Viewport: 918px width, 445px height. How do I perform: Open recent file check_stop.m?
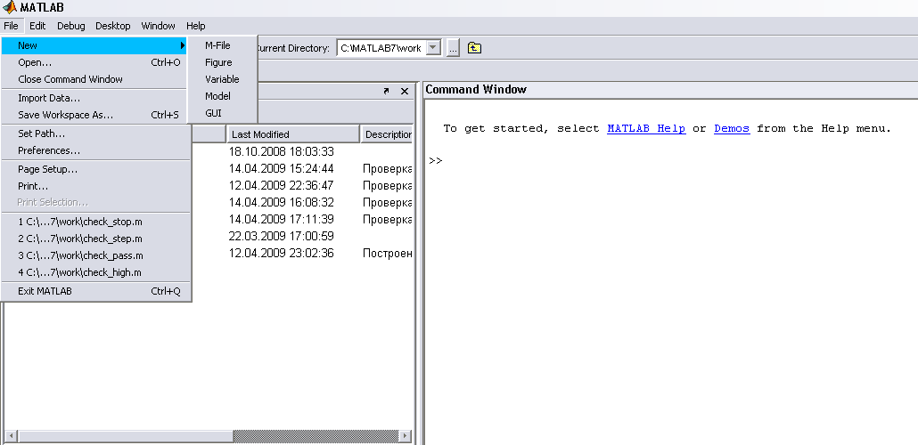coord(96,222)
